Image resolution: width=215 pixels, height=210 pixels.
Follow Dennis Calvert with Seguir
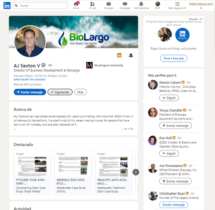169,98
